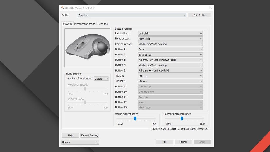Image resolution: width=270 pixels, height=152 pixels.
Task: Click the Help button
Action: coord(70,135)
